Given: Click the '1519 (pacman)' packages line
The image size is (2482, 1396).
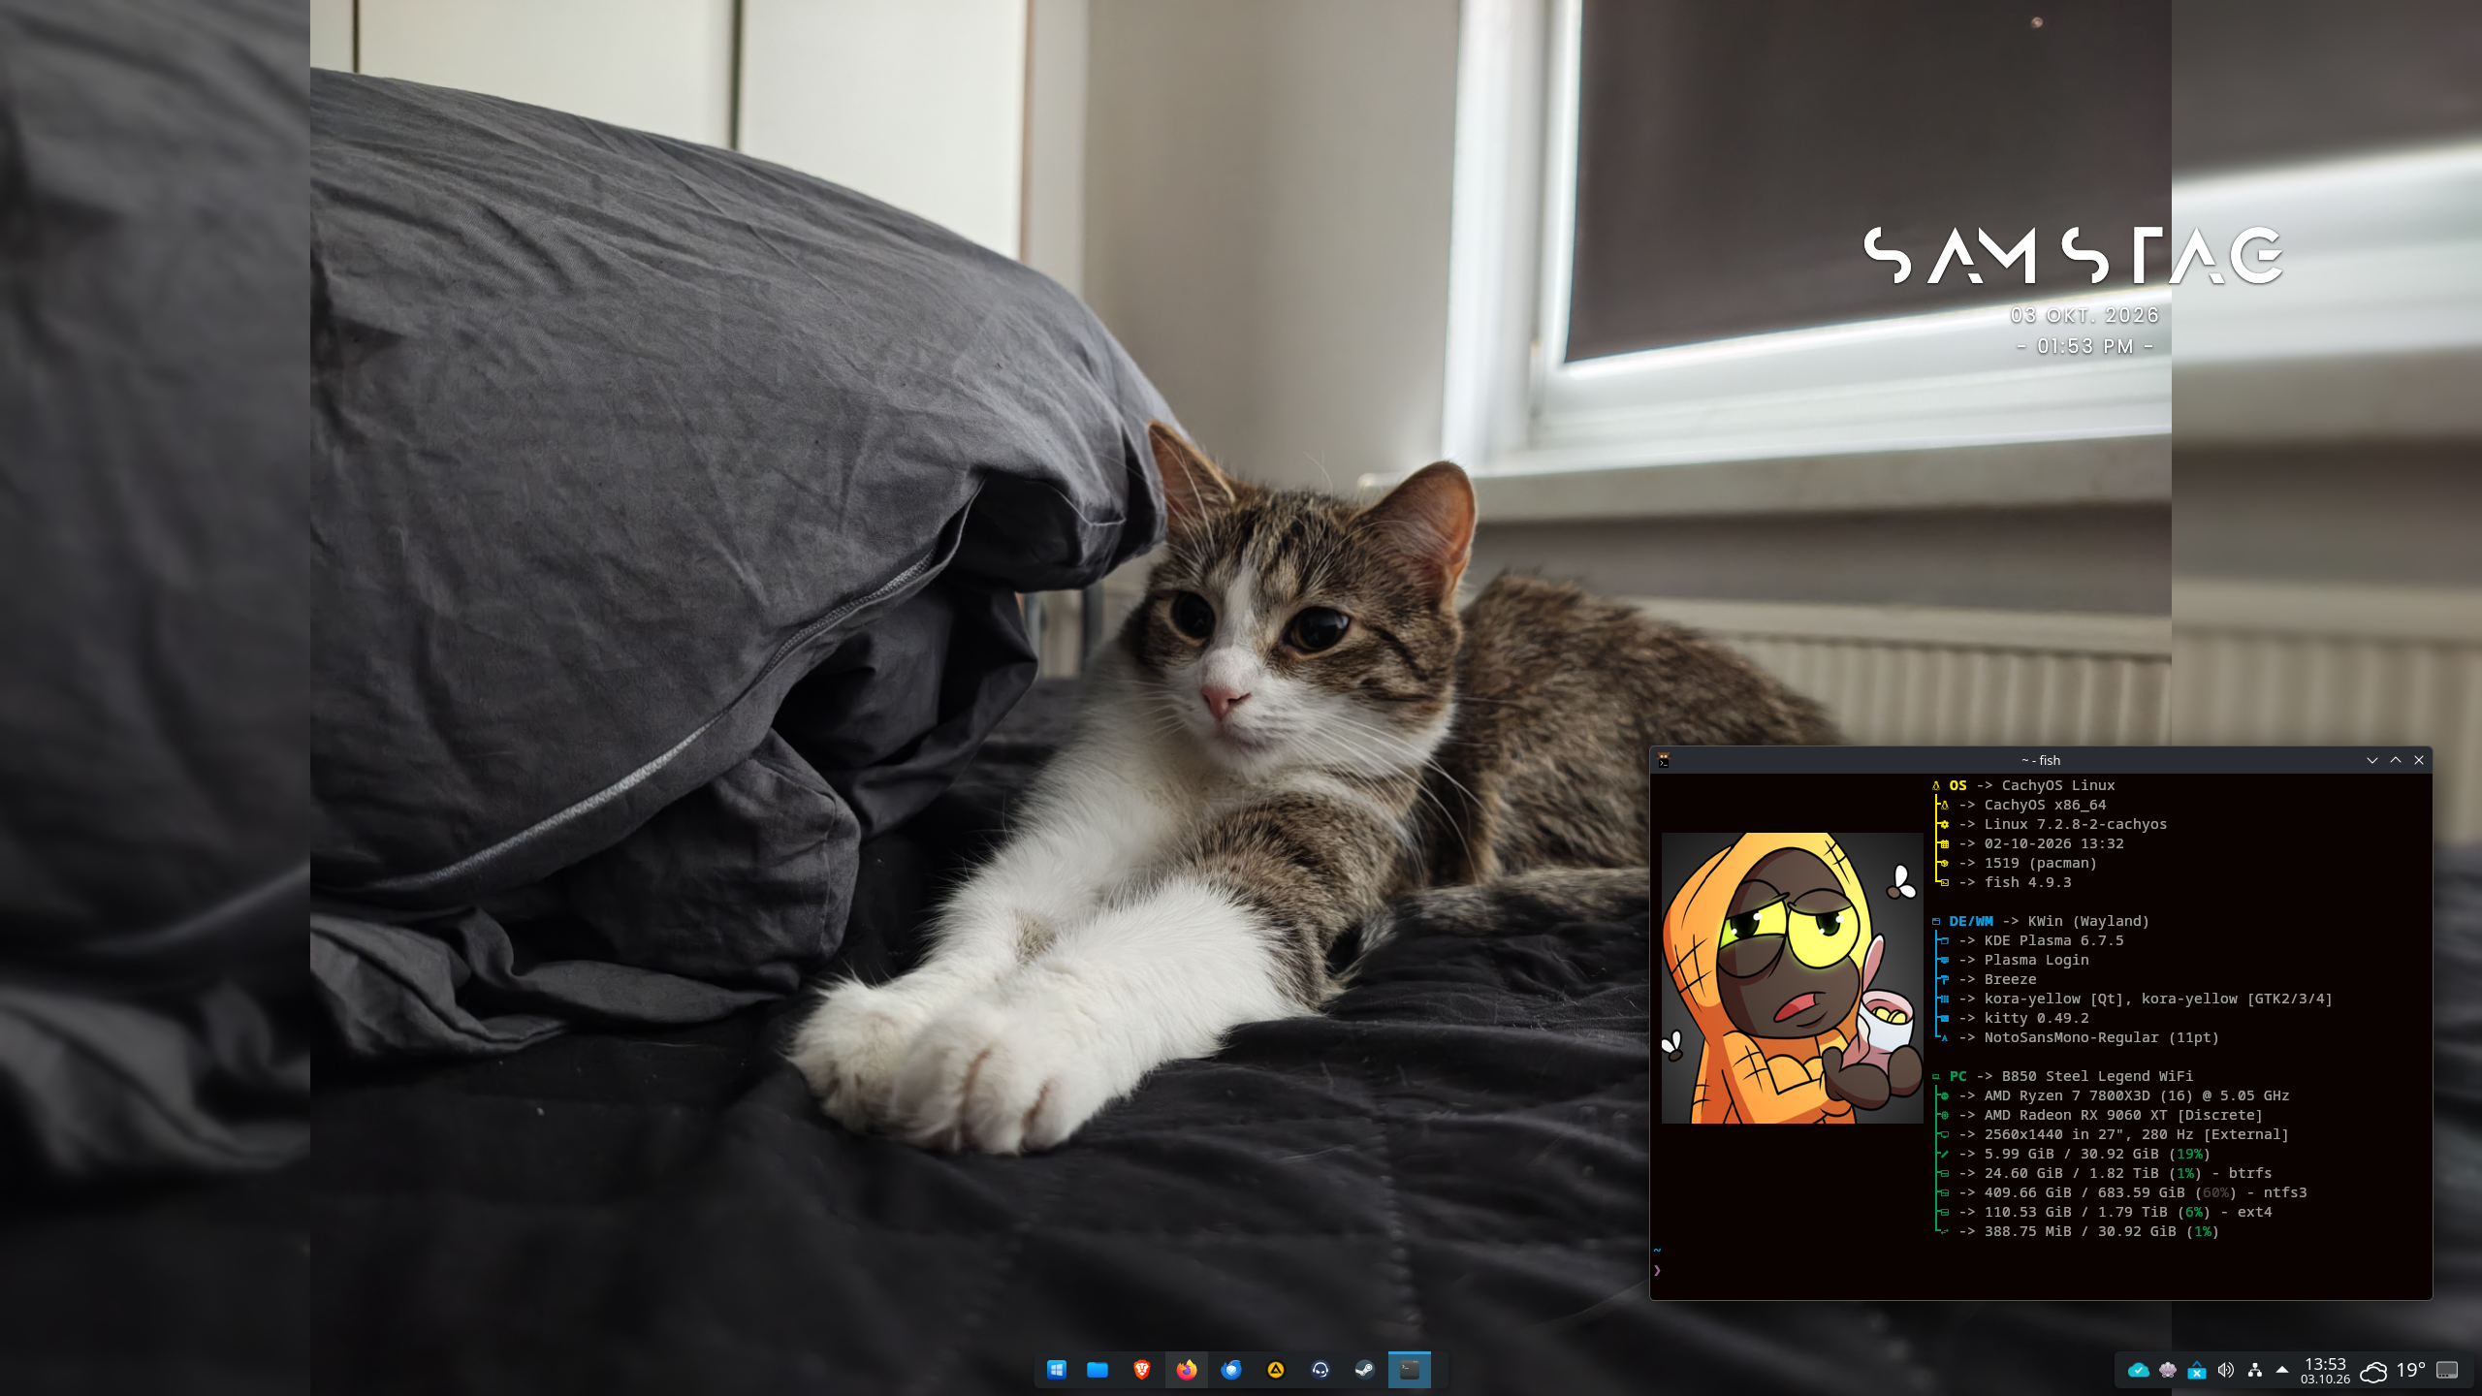Looking at the screenshot, I should [x=2040, y=863].
